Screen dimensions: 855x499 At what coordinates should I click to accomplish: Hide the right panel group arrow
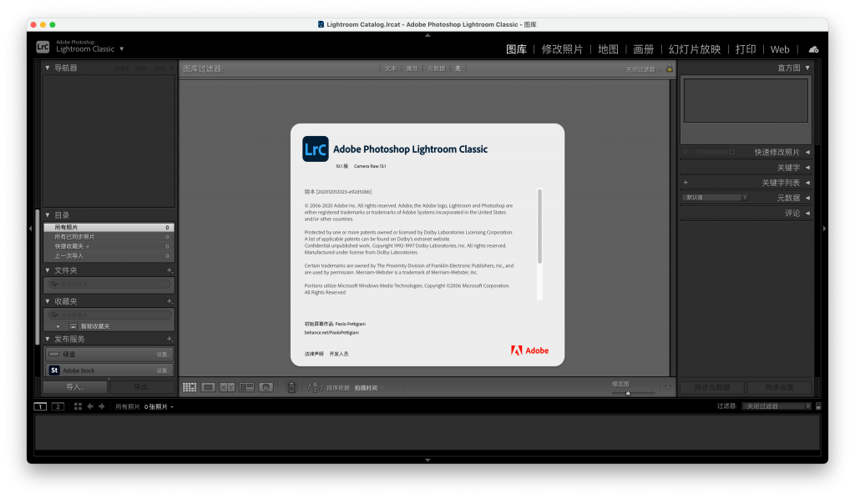(x=824, y=229)
